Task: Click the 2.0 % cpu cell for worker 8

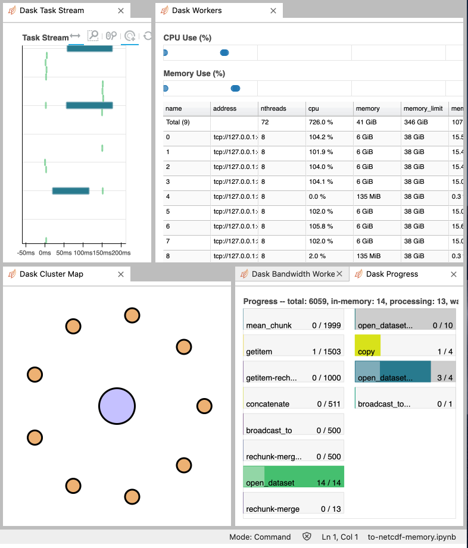Action: click(x=329, y=256)
